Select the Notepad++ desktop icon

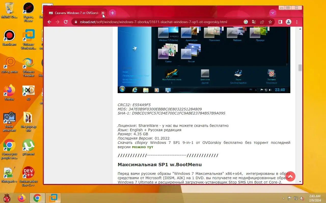[9, 175]
